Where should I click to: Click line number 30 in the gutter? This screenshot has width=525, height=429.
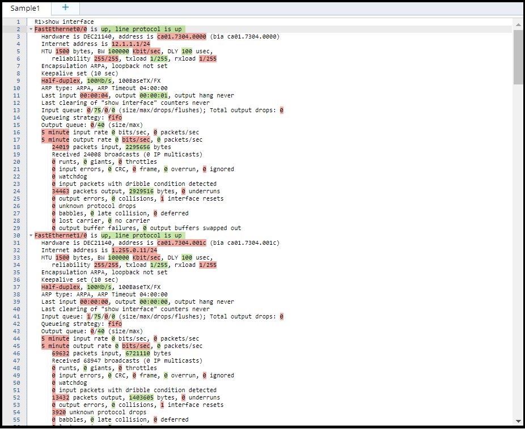tap(19, 235)
